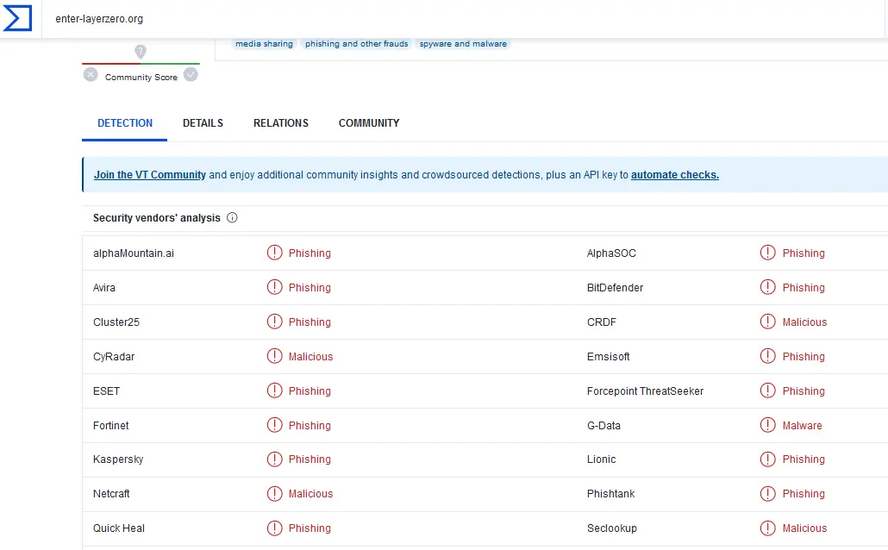Screen dimensions: 888x550
Task: Click the Malicious verdict for CRDF
Action: point(804,322)
